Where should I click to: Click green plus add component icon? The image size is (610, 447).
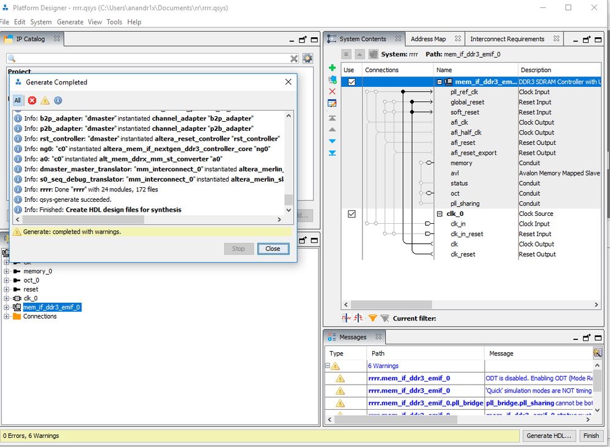coord(332,68)
